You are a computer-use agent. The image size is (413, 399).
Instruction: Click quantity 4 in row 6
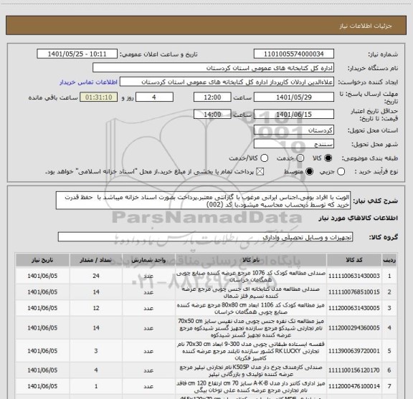(x=96, y=370)
